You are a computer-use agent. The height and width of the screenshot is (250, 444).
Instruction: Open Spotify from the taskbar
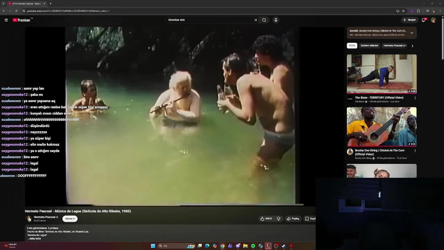(253, 246)
